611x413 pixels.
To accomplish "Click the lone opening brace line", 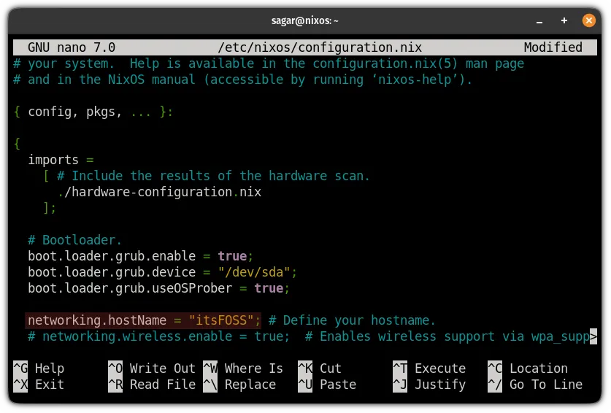I will [x=17, y=144].
